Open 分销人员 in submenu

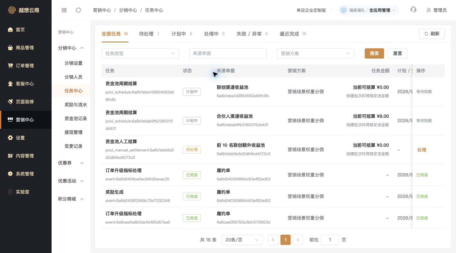[74, 77]
